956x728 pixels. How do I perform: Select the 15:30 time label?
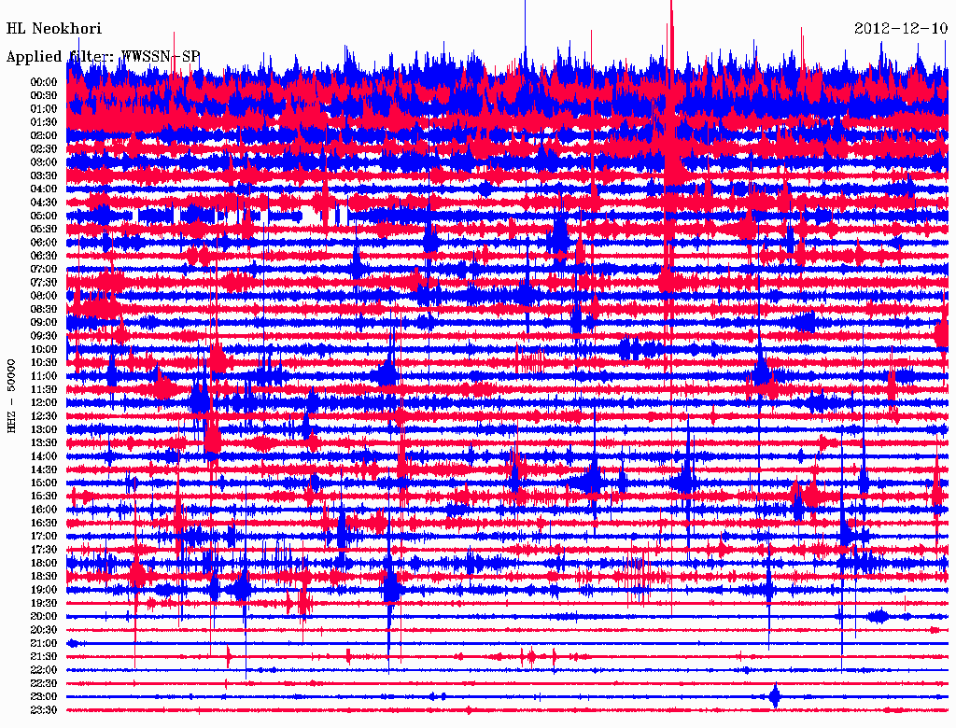tap(43, 496)
